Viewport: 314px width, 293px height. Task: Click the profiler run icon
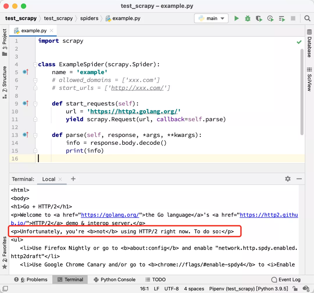click(270, 19)
